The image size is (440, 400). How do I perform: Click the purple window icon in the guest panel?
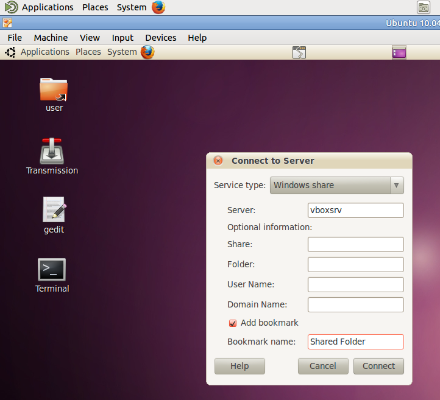click(x=399, y=52)
